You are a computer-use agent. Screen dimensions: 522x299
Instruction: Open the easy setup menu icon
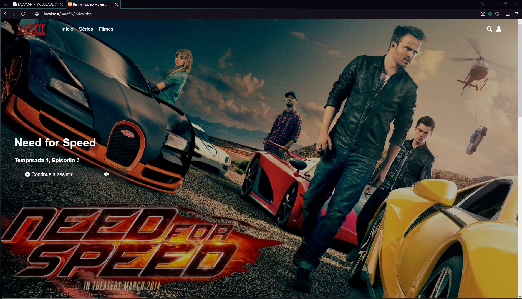pyautogui.click(x=517, y=14)
